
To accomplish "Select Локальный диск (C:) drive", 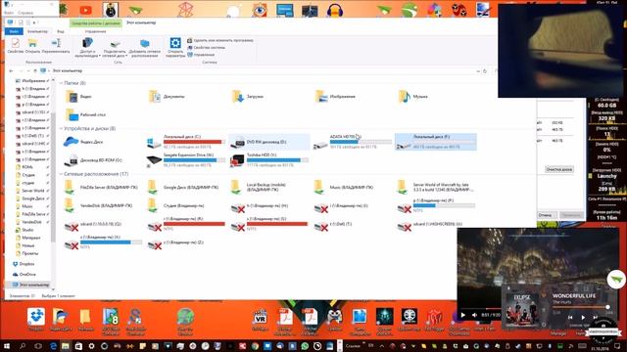I will click(x=185, y=142).
